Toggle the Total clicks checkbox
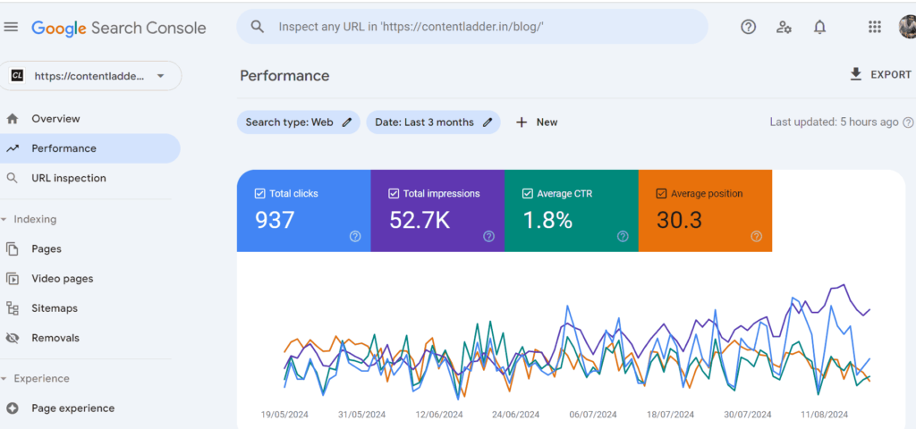The image size is (916, 429). [x=260, y=193]
